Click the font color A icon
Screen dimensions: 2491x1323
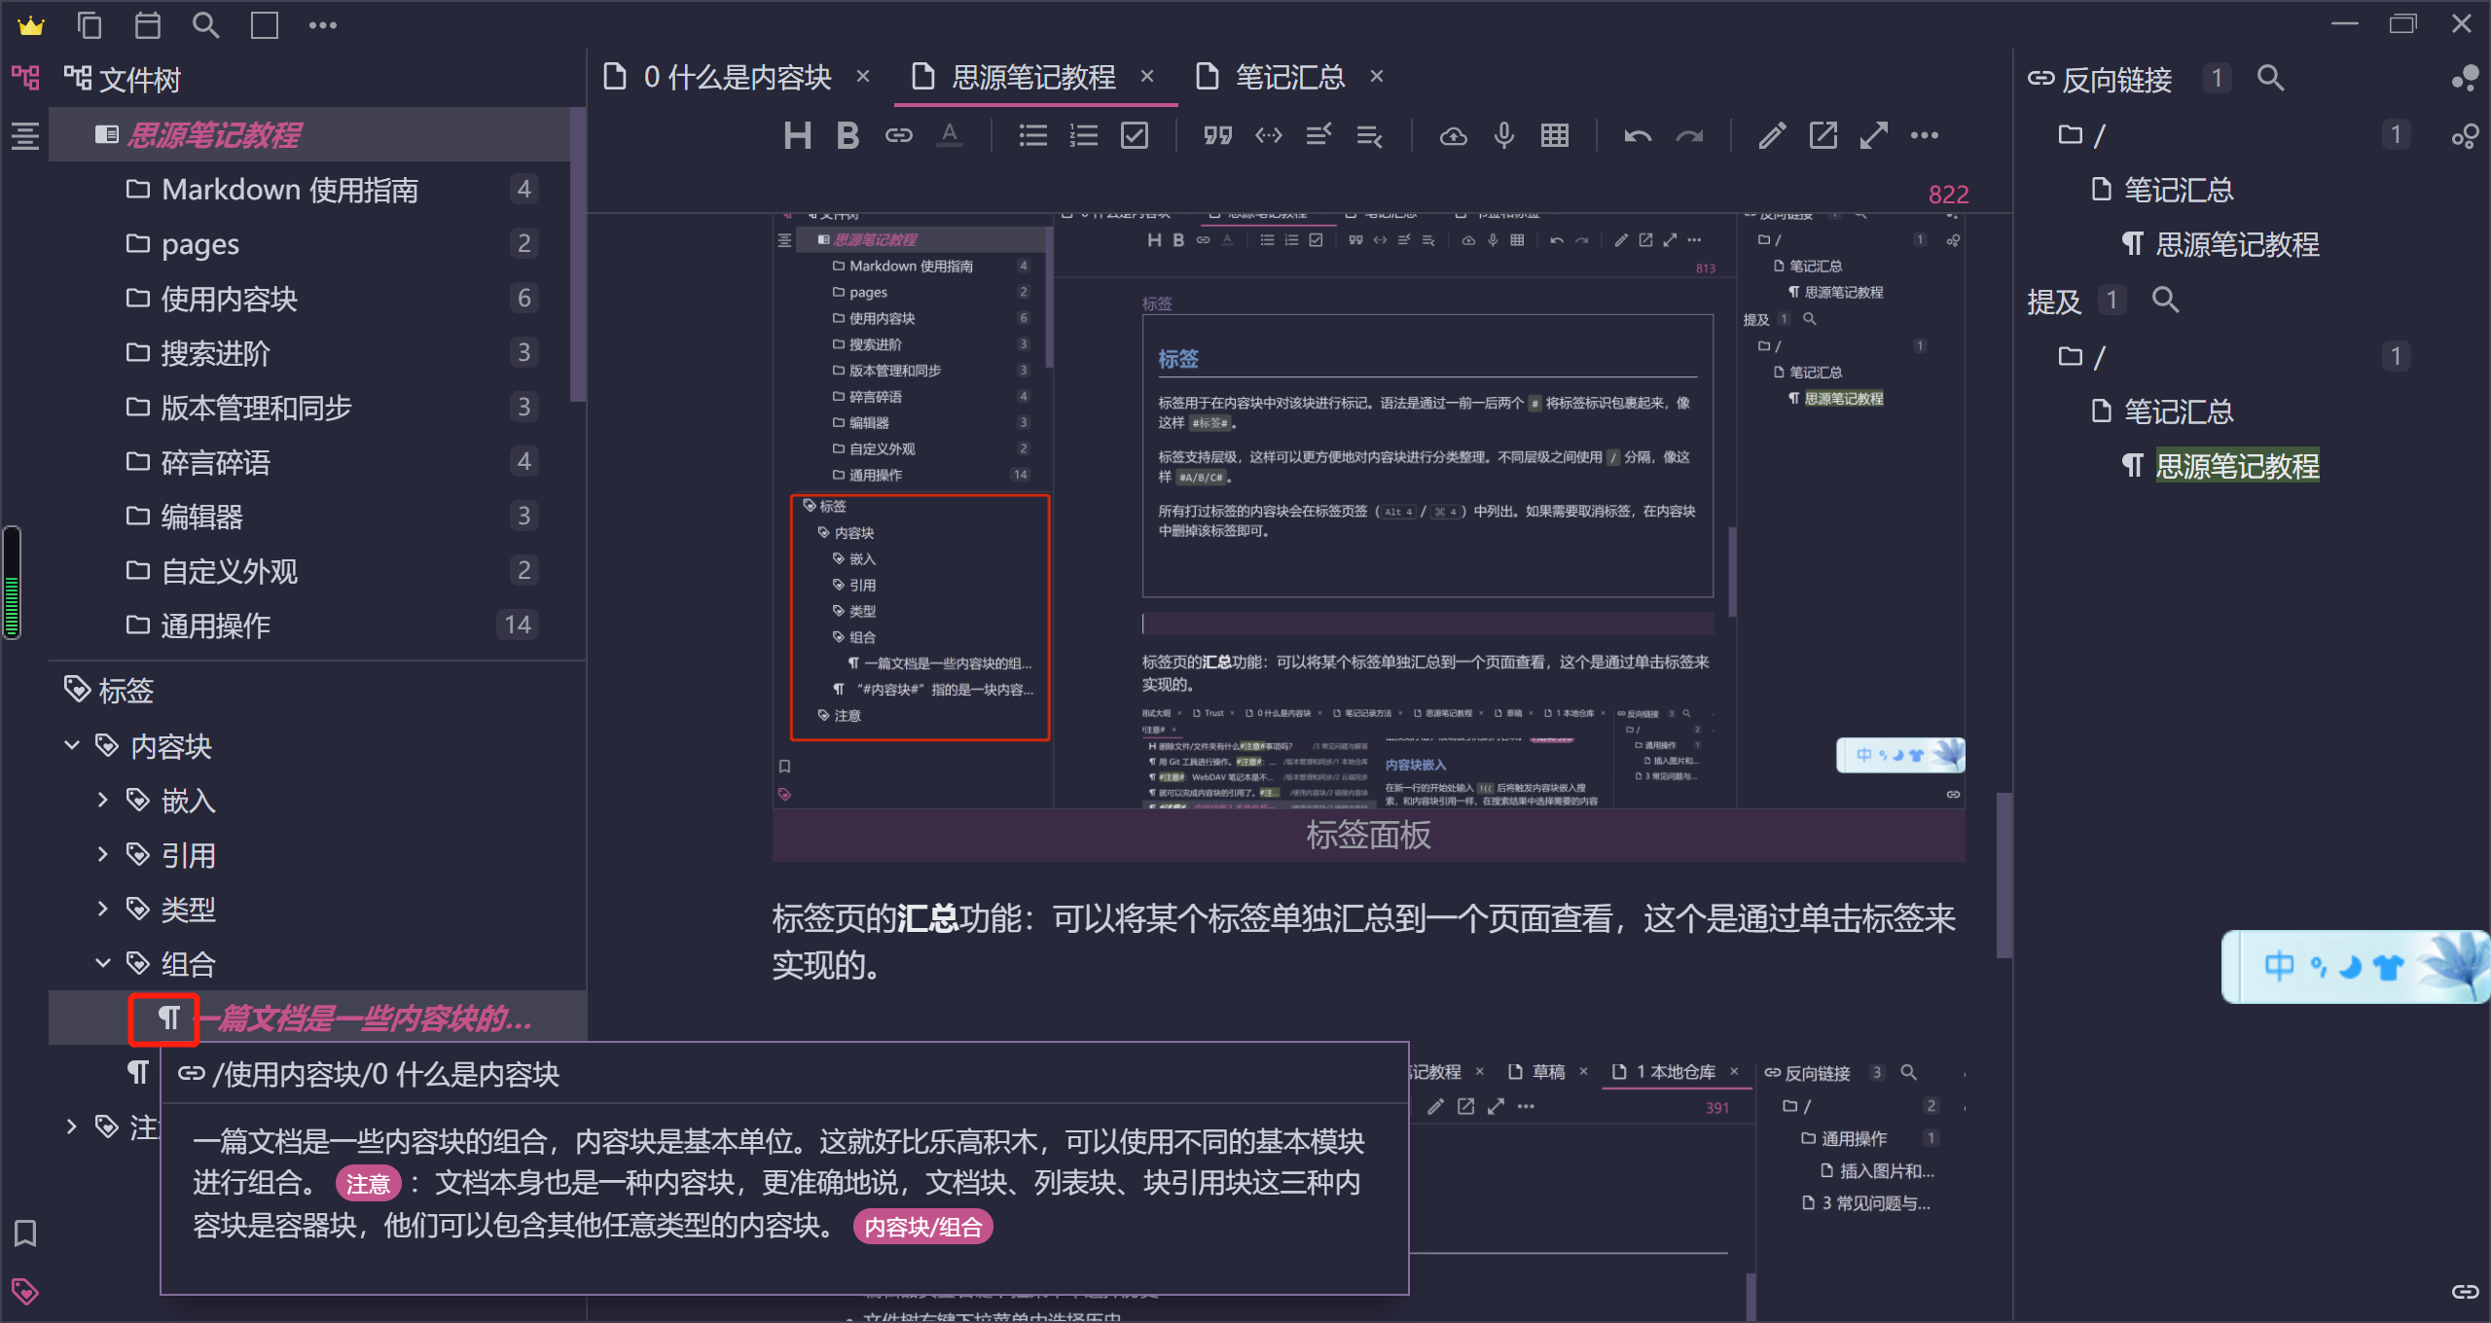950,136
